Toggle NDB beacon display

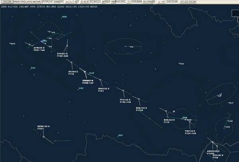coord(139,2)
